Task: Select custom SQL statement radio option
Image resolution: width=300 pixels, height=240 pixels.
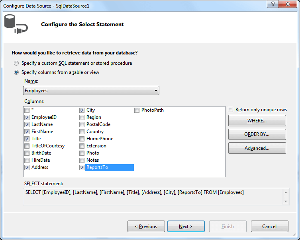Action: [x=16, y=63]
